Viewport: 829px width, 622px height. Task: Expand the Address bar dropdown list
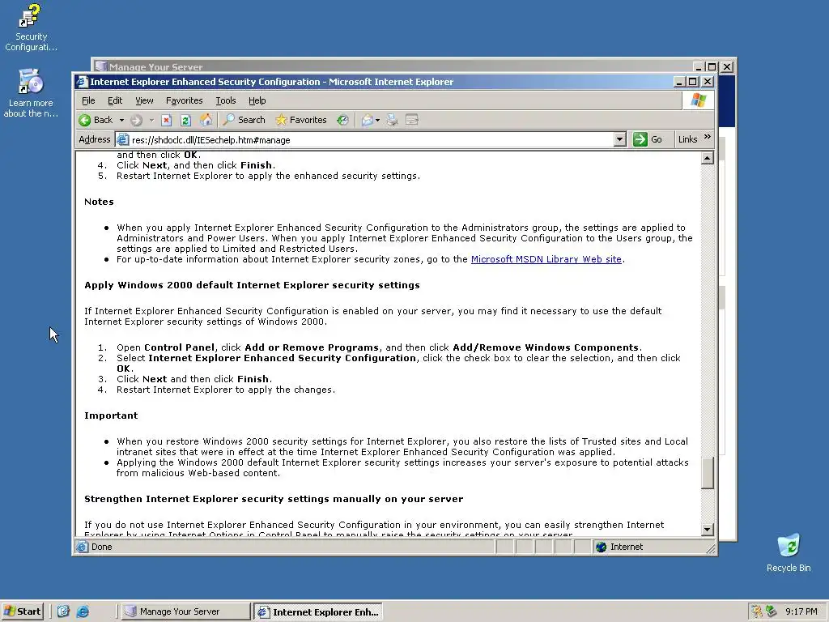pos(620,139)
